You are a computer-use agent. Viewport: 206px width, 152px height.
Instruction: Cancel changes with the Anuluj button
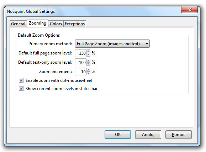tap(148, 135)
